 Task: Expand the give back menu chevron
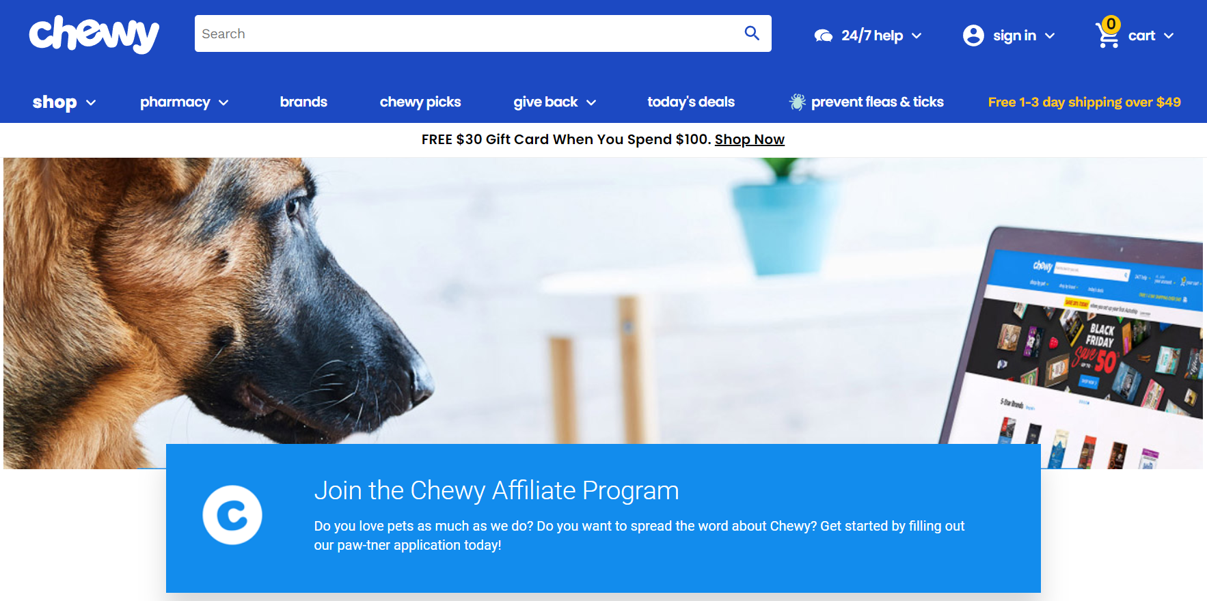[591, 102]
